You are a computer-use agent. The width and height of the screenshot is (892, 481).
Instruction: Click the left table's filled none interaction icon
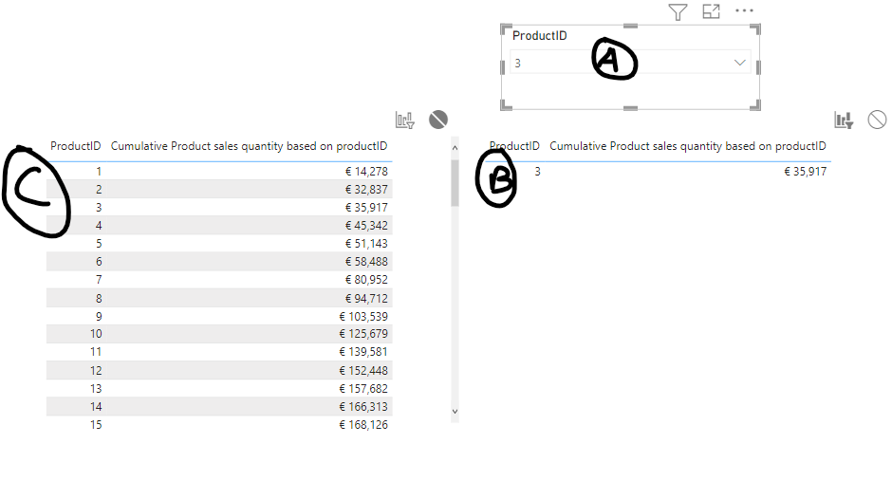438,120
